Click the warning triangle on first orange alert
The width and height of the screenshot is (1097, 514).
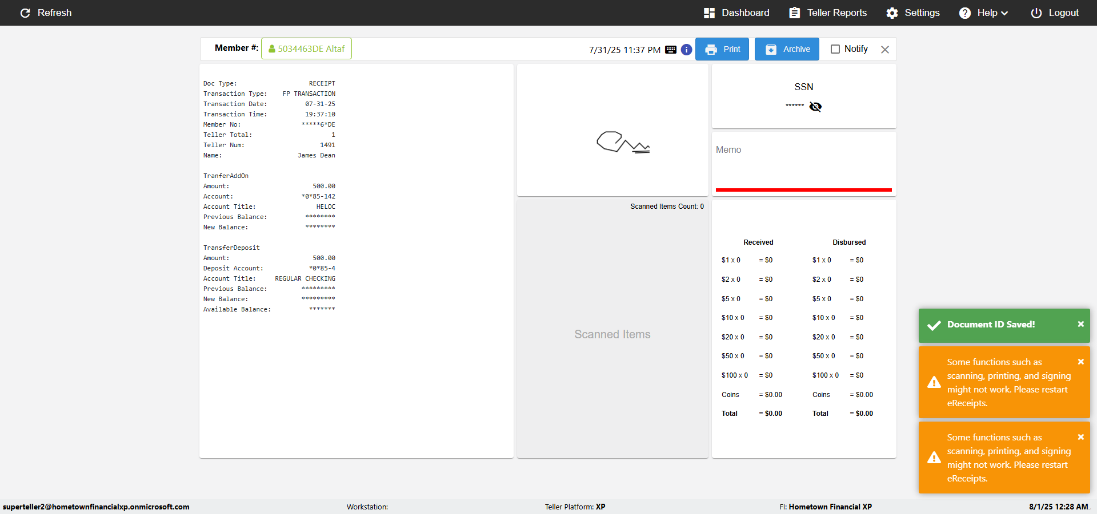934,382
